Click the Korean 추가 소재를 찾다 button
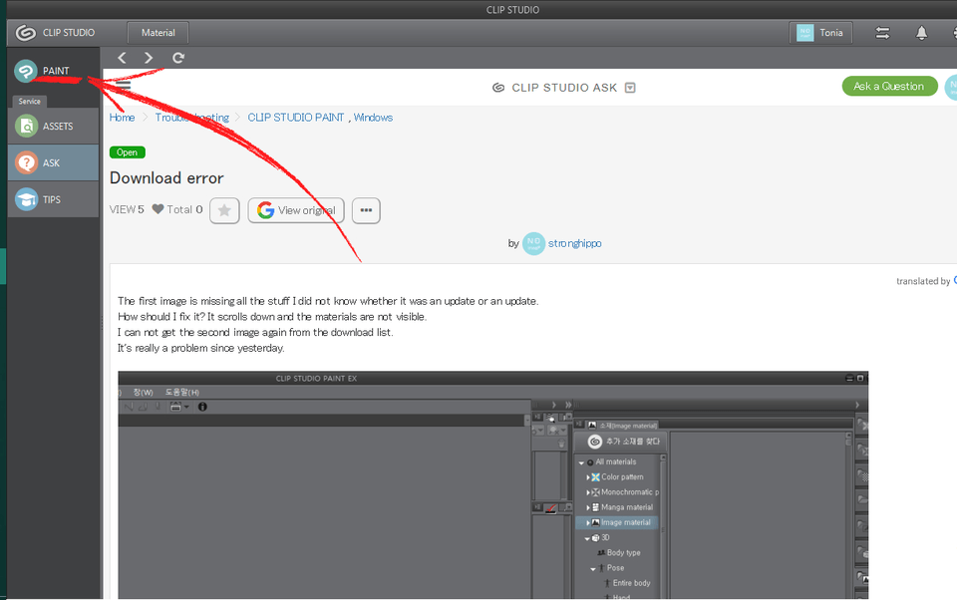 point(621,442)
